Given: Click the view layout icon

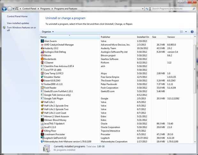Looking at the screenshot, I should [x=182, y=32].
